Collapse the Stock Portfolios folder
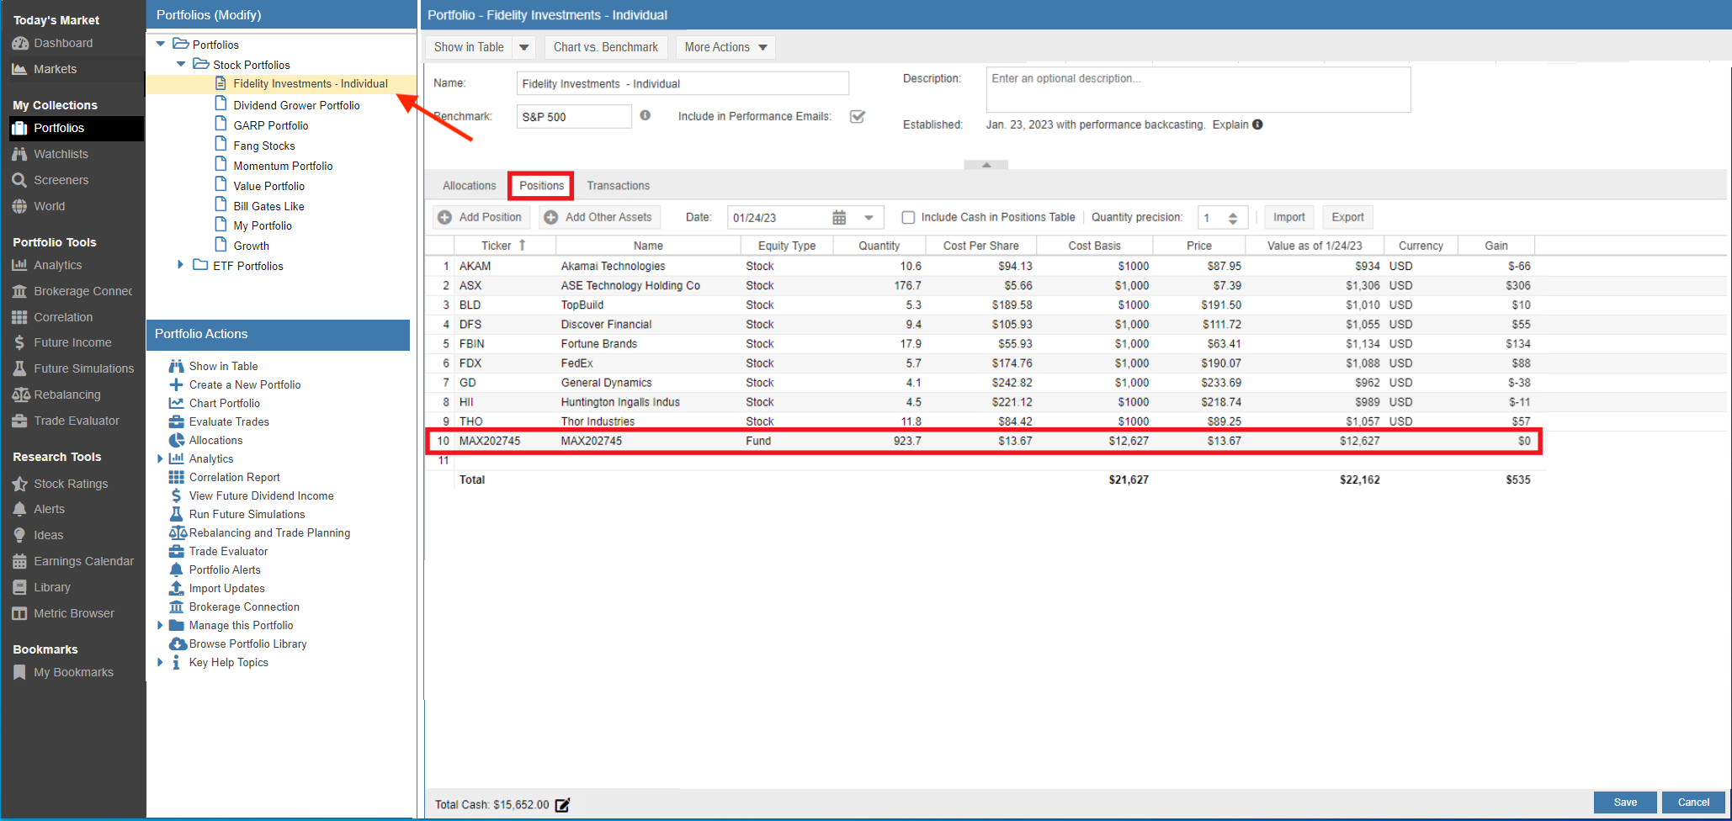 point(181,64)
